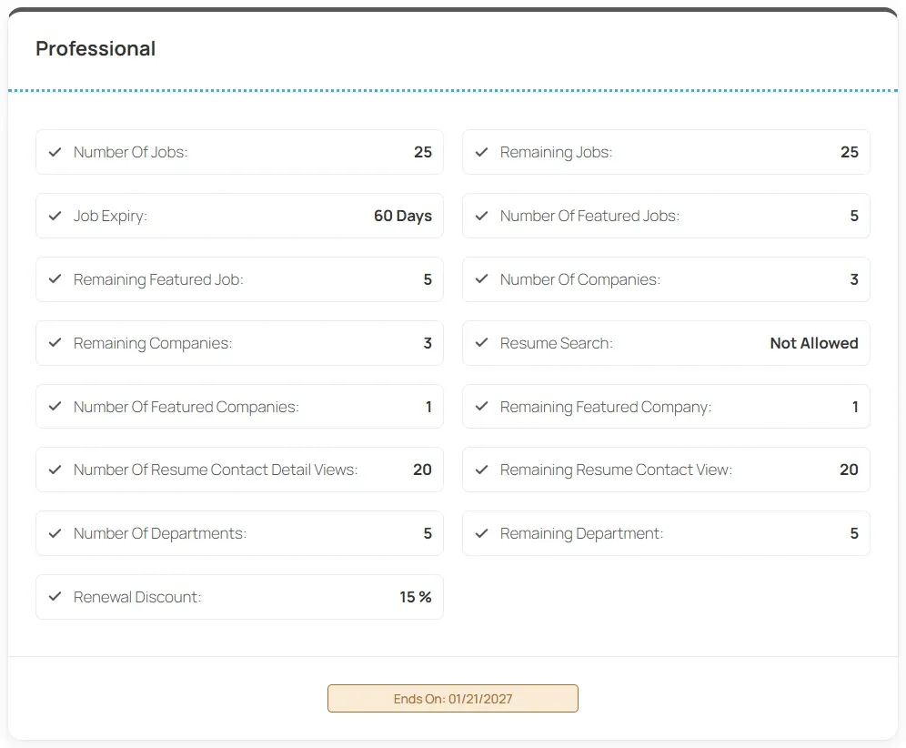Viewport: 906px width, 748px height.
Task: Select the Number Of Departments label
Action: tap(160, 533)
